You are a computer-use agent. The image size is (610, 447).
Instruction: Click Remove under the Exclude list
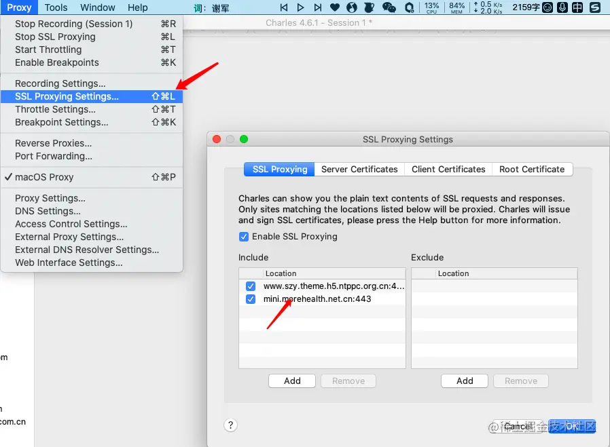pyautogui.click(x=521, y=381)
